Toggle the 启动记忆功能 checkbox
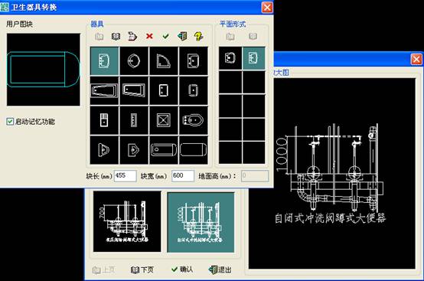 point(10,122)
